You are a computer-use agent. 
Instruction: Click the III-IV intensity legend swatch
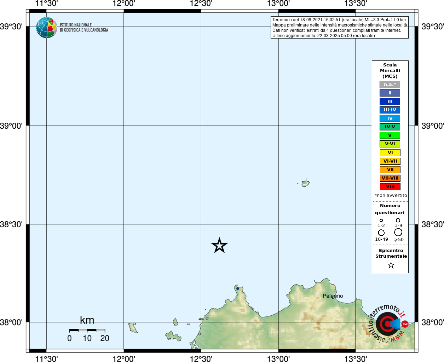tap(390, 110)
